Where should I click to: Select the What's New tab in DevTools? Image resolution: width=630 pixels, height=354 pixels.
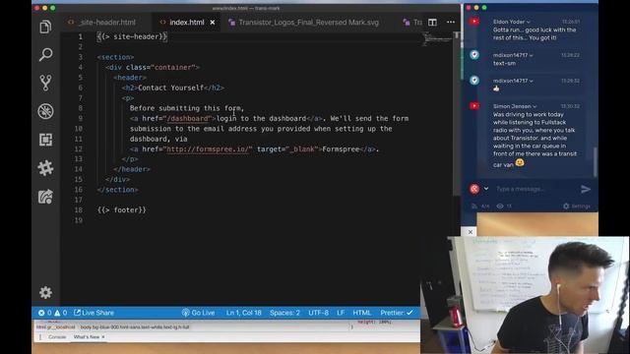coord(87,337)
